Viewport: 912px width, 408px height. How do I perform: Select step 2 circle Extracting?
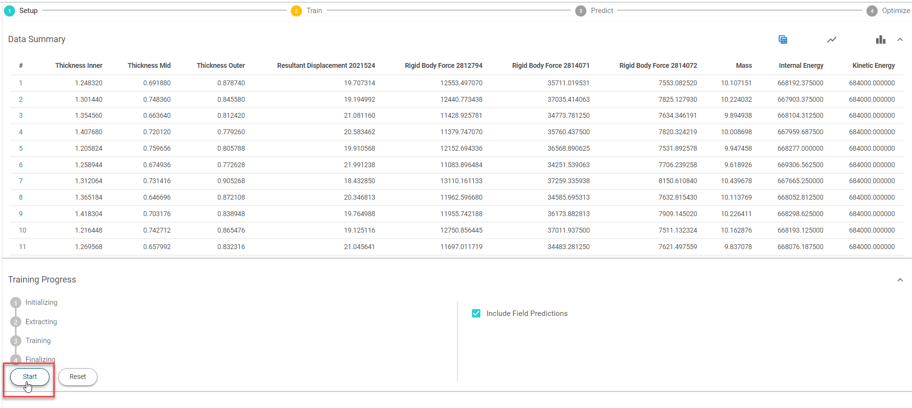(16, 322)
